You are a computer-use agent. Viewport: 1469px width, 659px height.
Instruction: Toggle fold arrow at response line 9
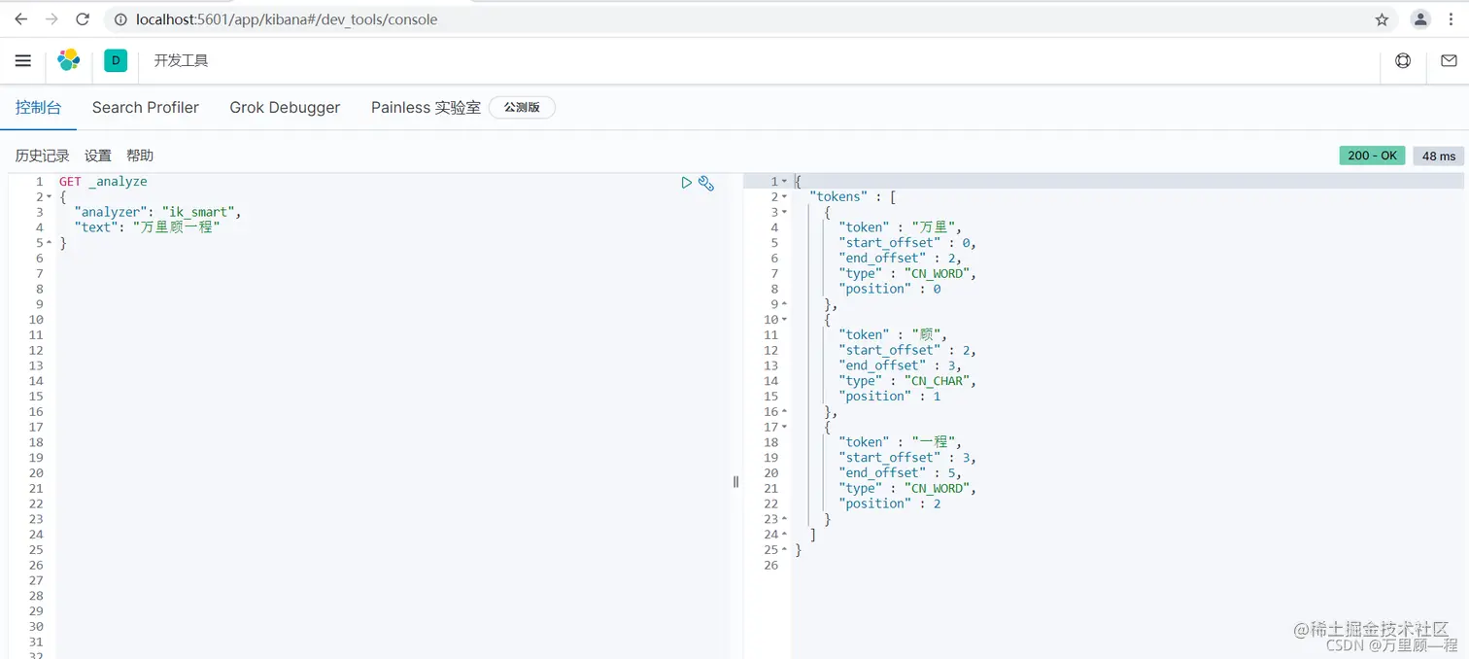(x=784, y=304)
